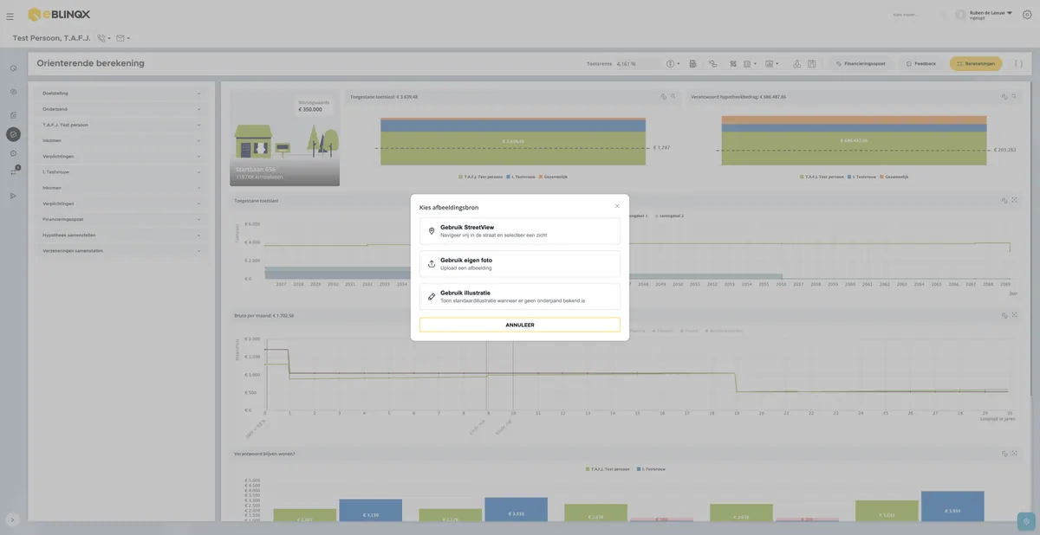
Task: Open the info circle dropdown in toolbar
Action: coord(673,63)
